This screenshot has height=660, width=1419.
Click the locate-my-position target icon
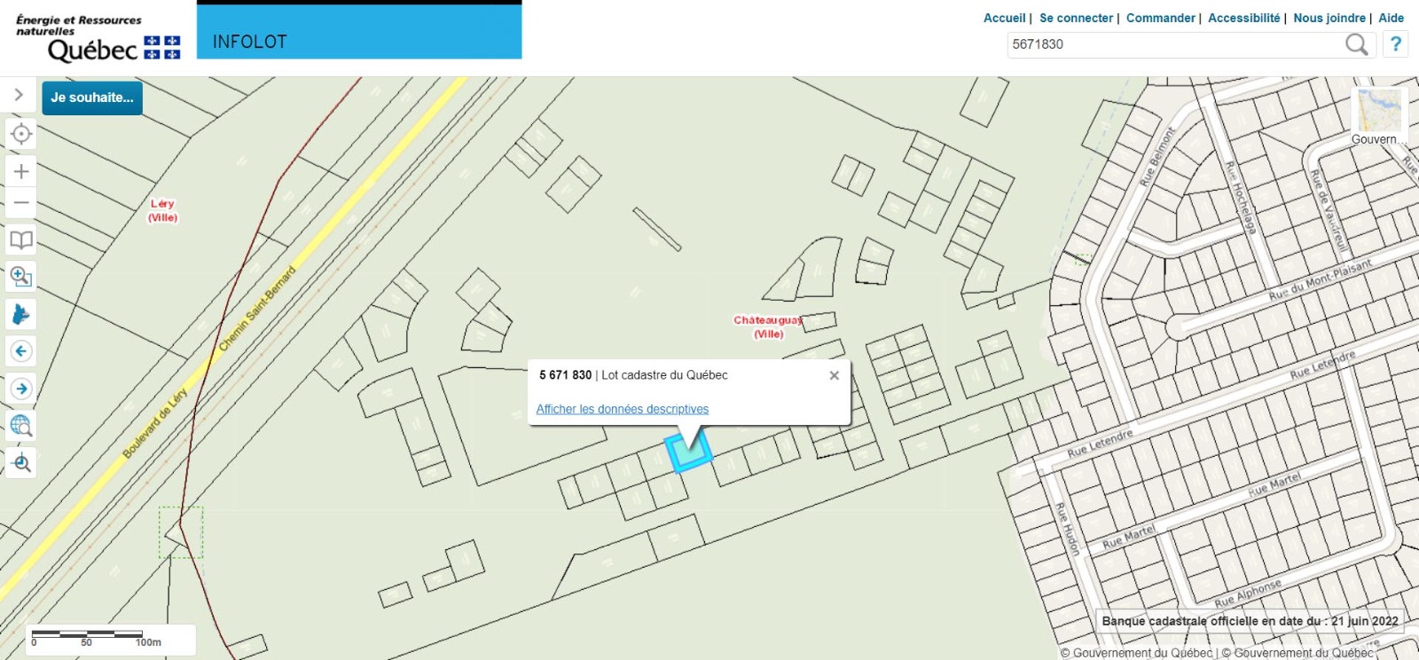21,134
